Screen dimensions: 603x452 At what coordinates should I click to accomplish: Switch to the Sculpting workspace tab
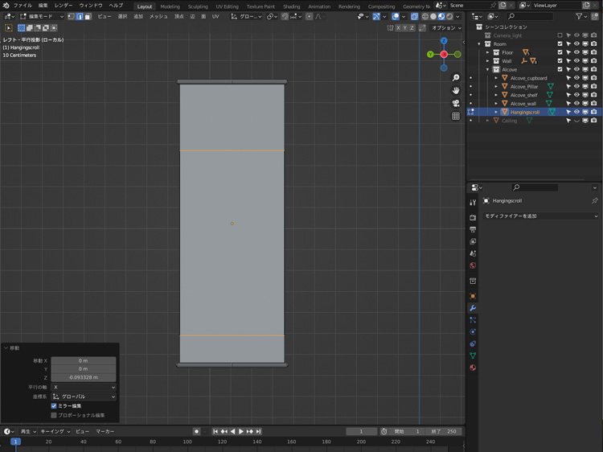(198, 6)
